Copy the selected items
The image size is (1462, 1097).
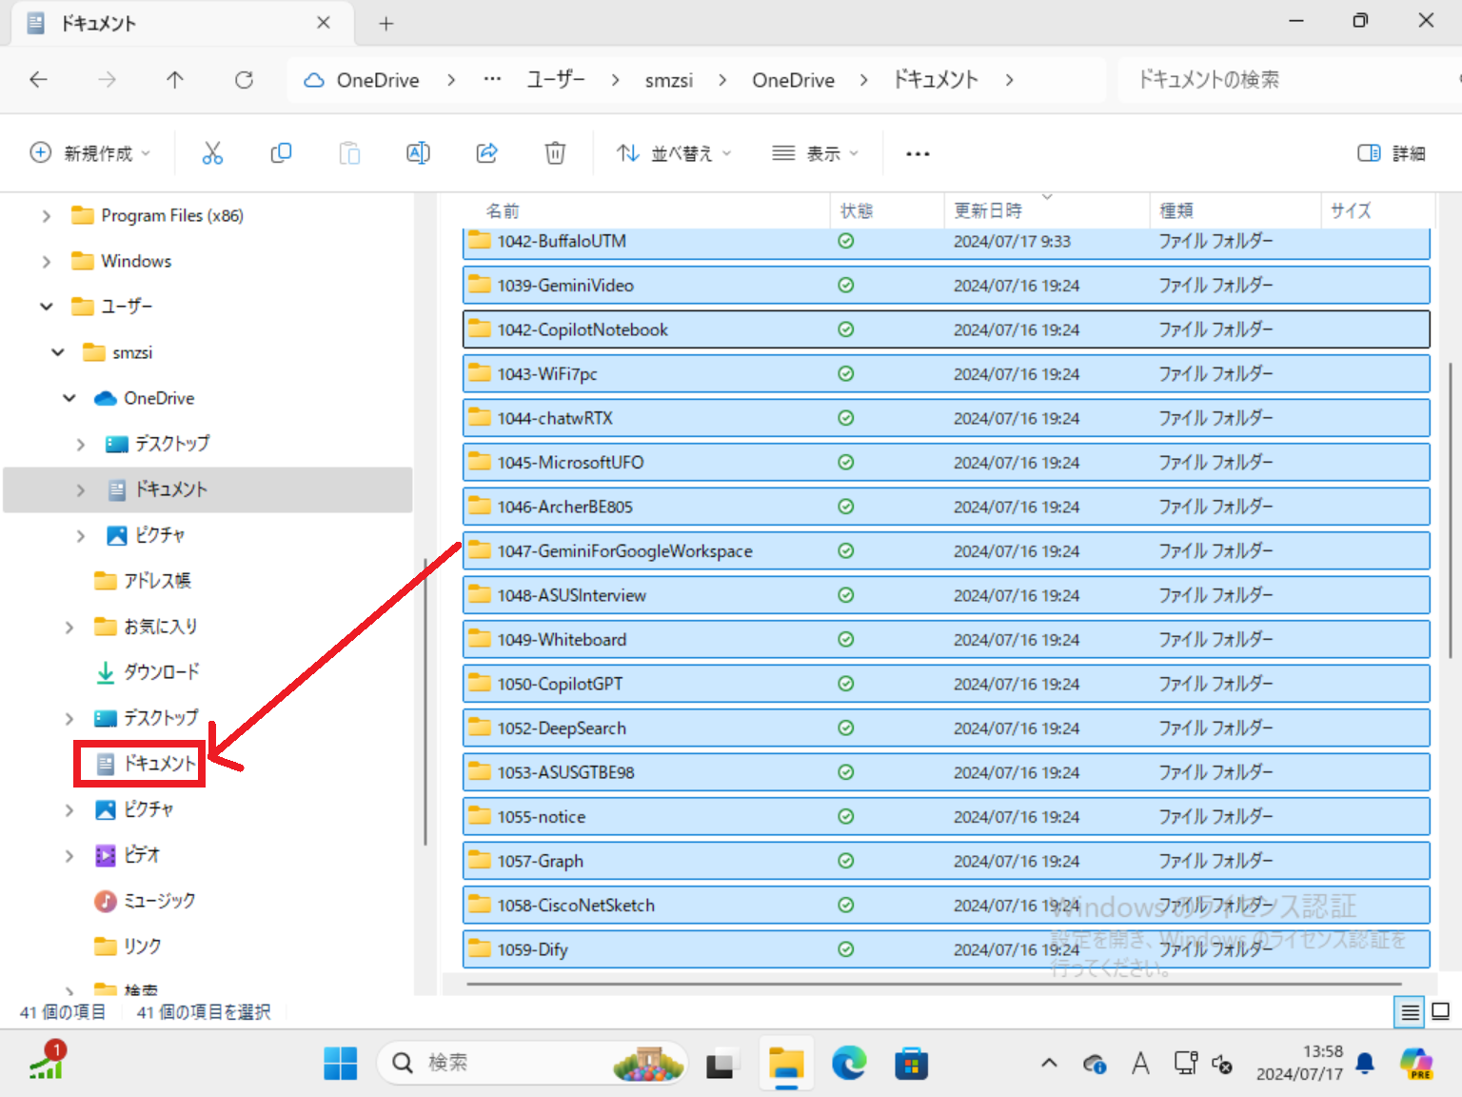pos(281,152)
